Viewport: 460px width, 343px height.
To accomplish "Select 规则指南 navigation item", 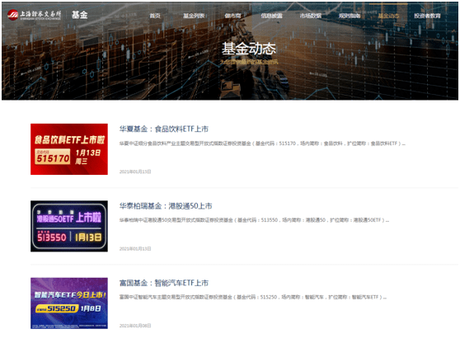I will (350, 16).
